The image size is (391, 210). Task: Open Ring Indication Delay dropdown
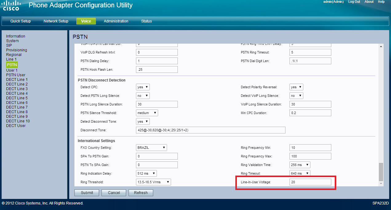146,174
